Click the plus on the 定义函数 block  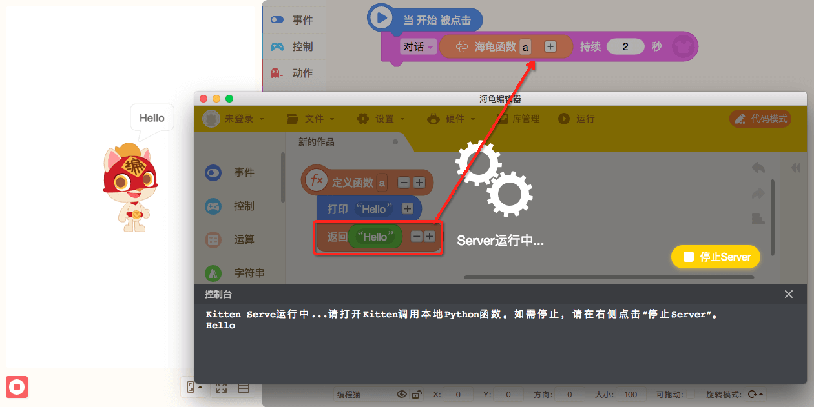coord(419,183)
